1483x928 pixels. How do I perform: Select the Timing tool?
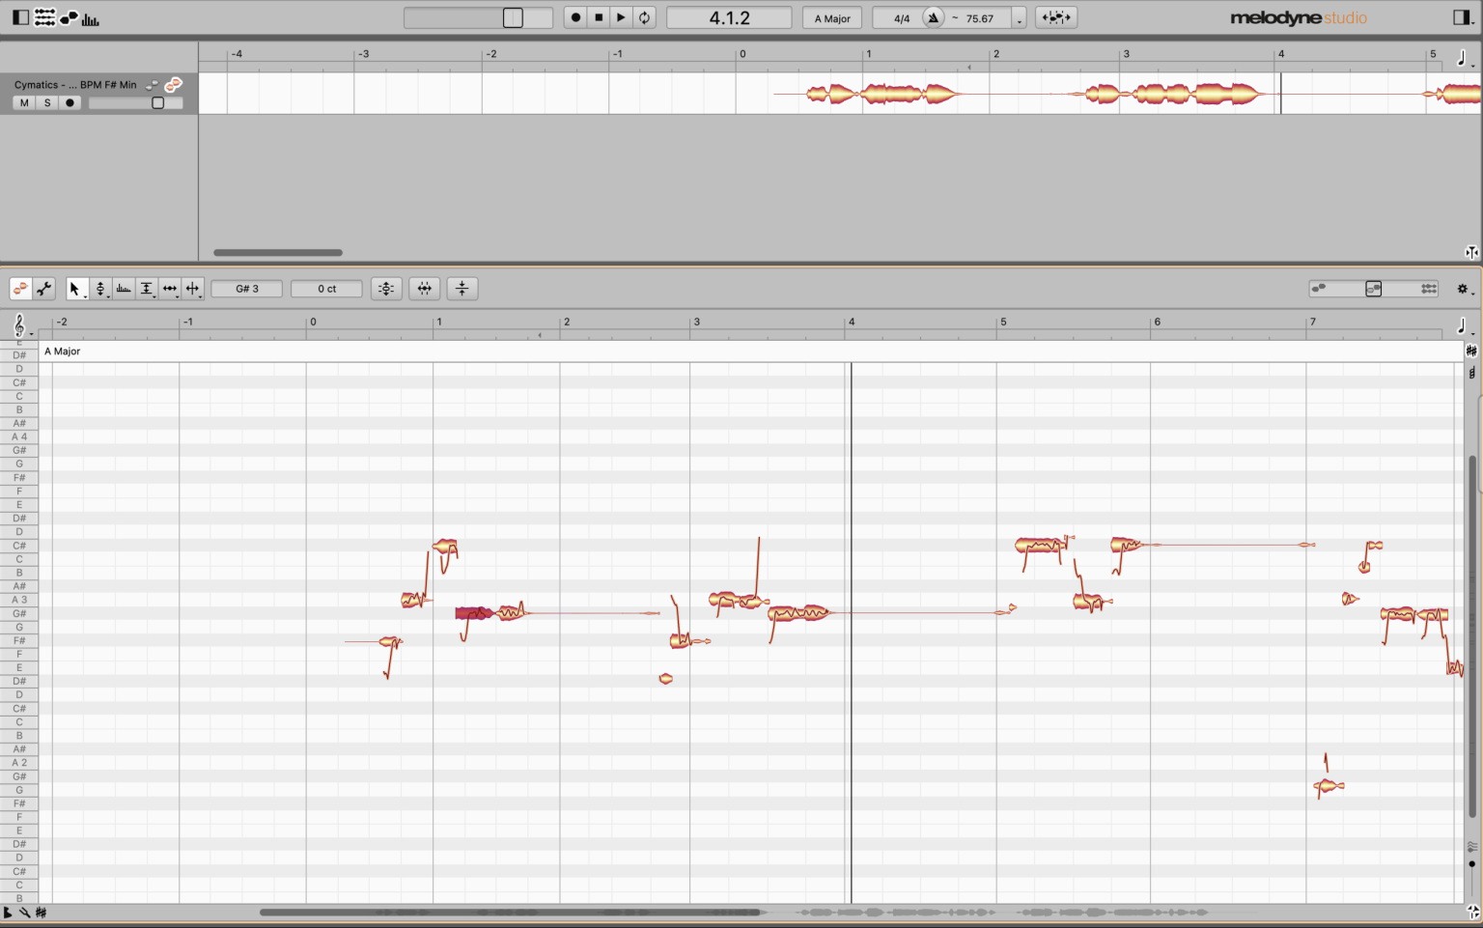169,288
